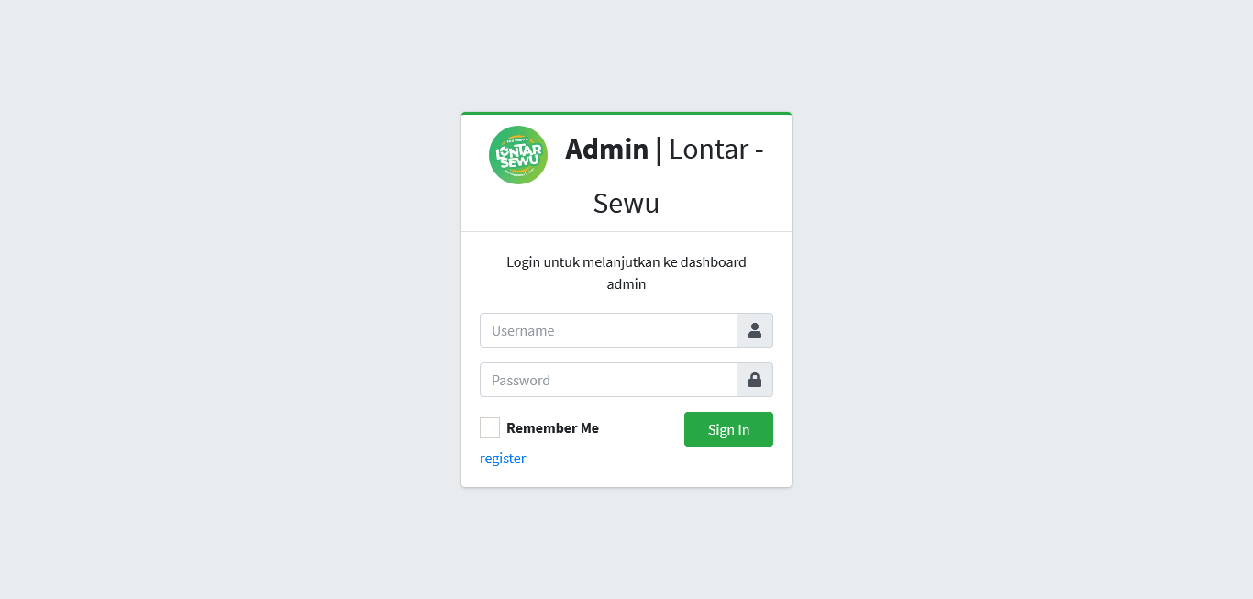Click the Login untuk melanjutkan message
The width and height of the screenshot is (1253, 599).
(626, 272)
